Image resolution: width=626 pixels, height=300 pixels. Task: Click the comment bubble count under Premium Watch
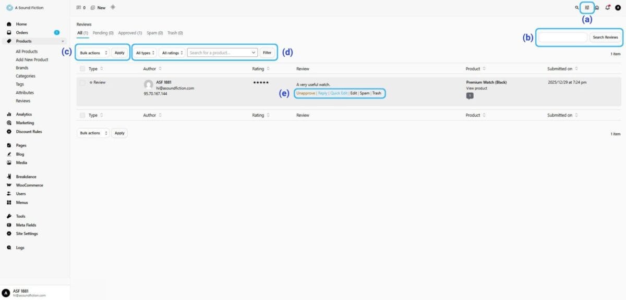pyautogui.click(x=469, y=96)
